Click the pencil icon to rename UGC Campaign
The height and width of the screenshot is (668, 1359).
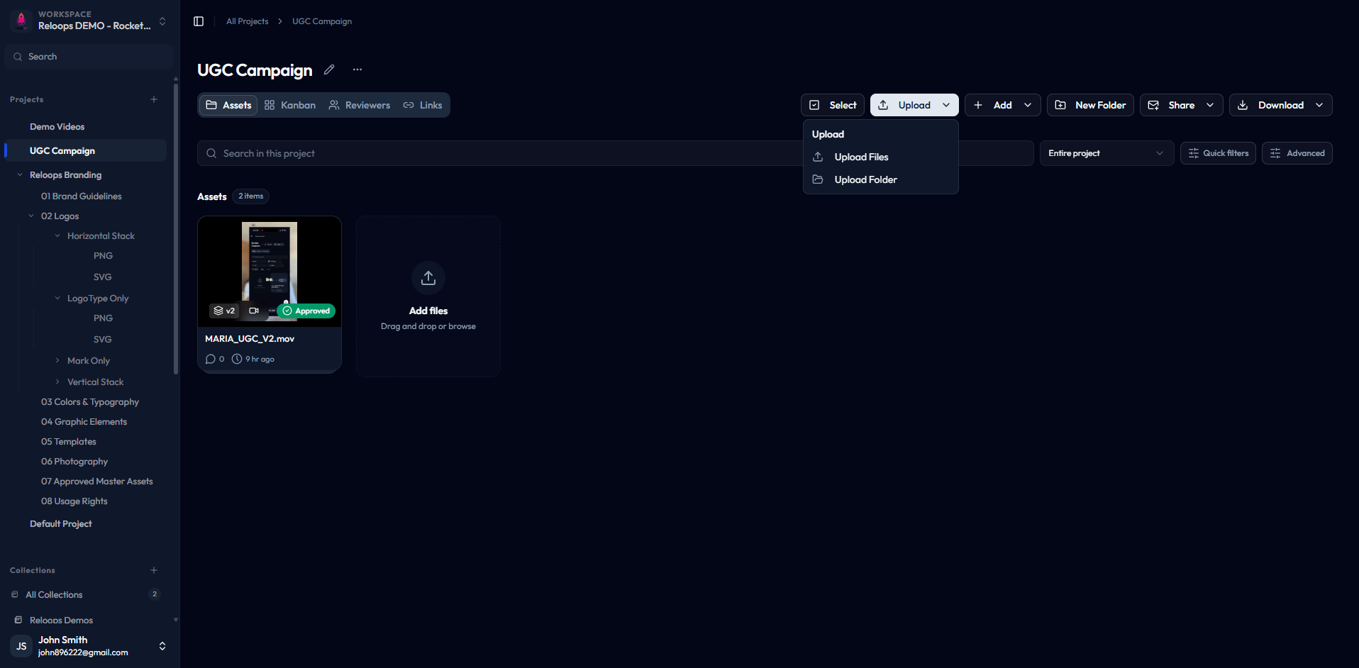329,69
